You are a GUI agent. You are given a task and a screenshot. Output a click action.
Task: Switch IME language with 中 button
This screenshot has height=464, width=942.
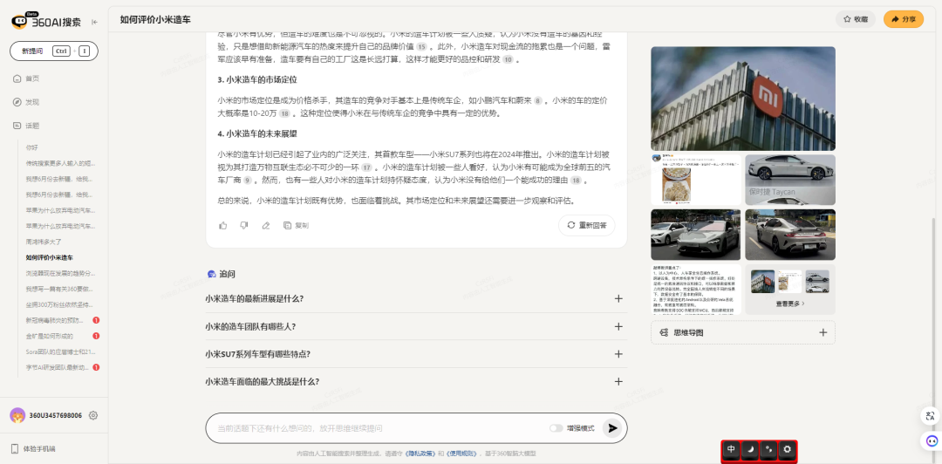coord(731,449)
